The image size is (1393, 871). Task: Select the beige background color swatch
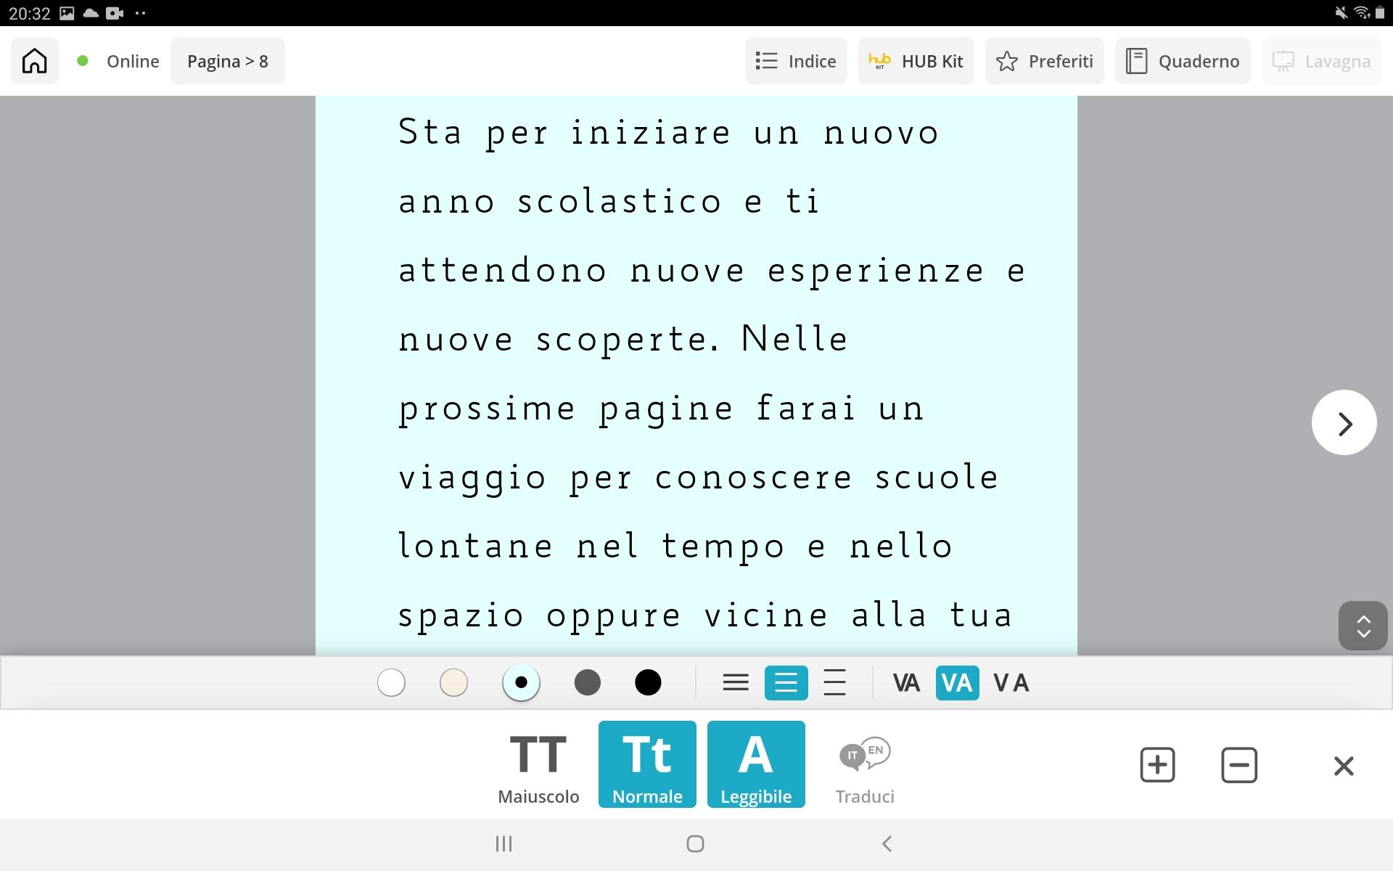tap(453, 682)
